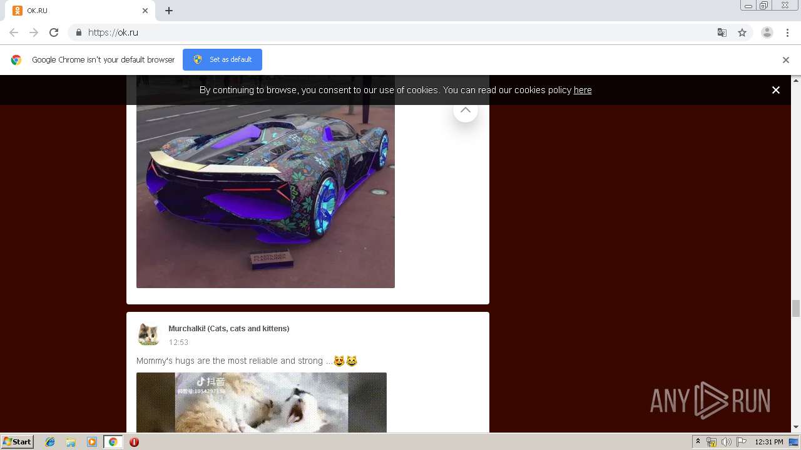The width and height of the screenshot is (801, 450).
Task: Open the network tray icon
Action: coord(712,442)
